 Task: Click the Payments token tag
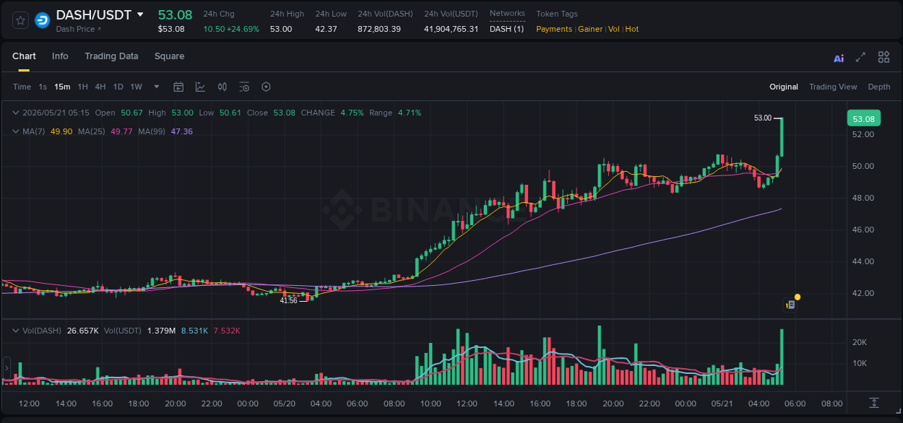tap(554, 29)
